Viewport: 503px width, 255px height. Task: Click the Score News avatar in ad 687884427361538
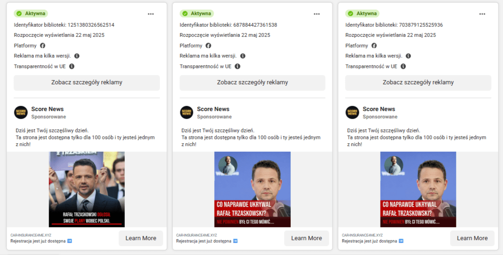click(x=187, y=113)
